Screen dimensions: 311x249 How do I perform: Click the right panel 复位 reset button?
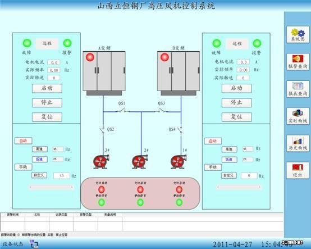[x=237, y=117]
